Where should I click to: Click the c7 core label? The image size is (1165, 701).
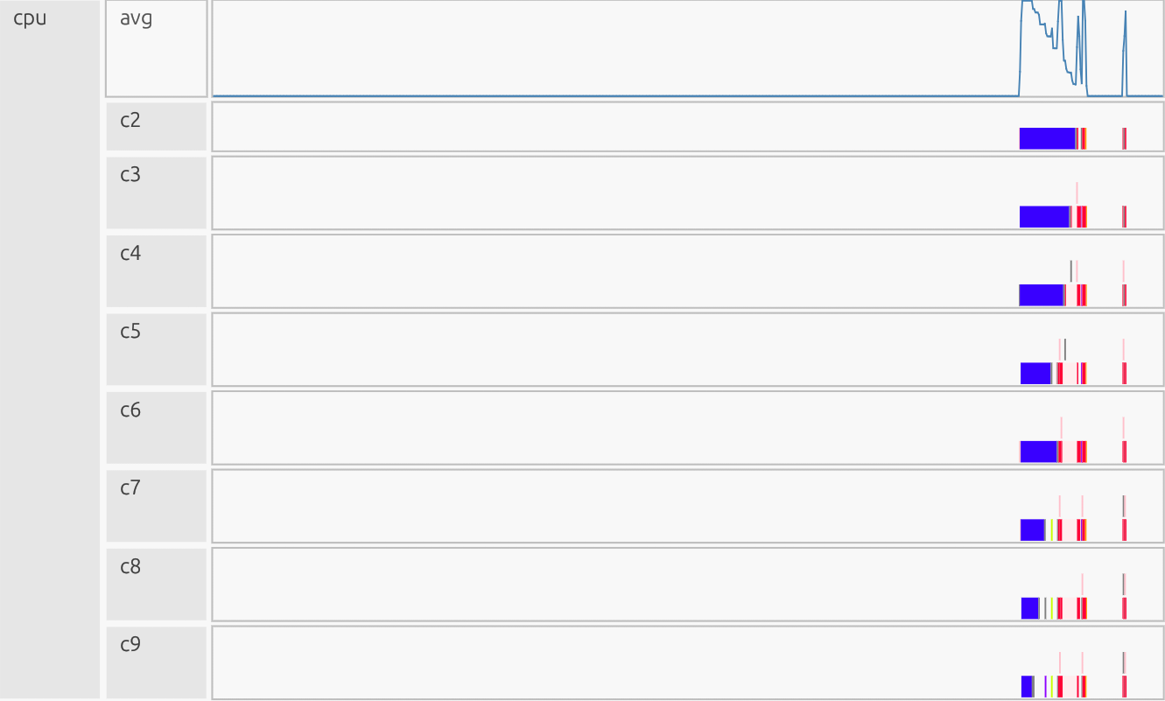click(x=130, y=488)
